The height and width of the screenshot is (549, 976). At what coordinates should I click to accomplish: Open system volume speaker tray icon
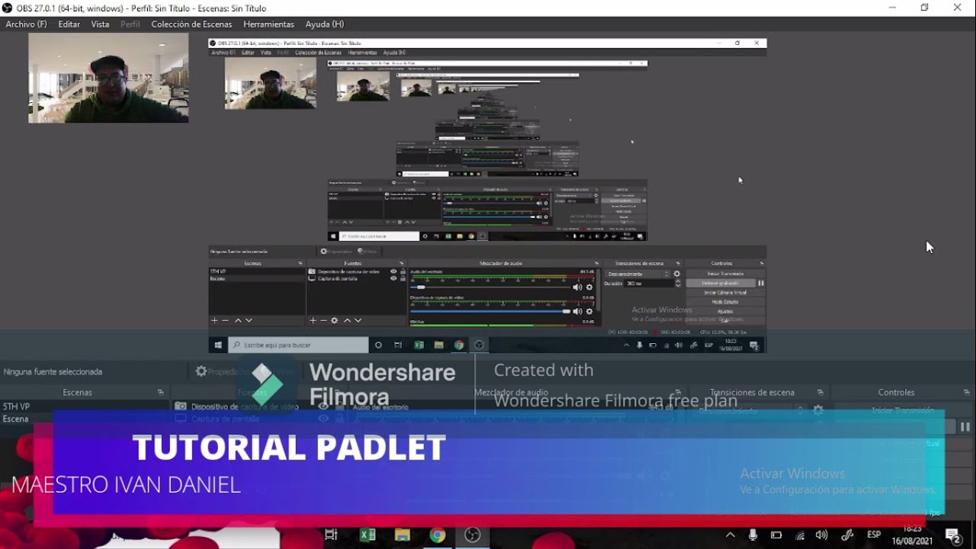[x=821, y=535]
